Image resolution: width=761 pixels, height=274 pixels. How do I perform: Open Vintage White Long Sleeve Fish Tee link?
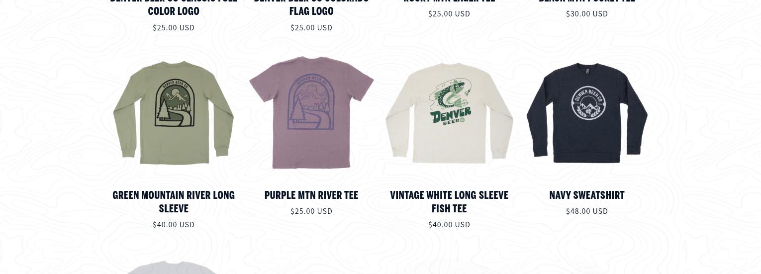449,201
